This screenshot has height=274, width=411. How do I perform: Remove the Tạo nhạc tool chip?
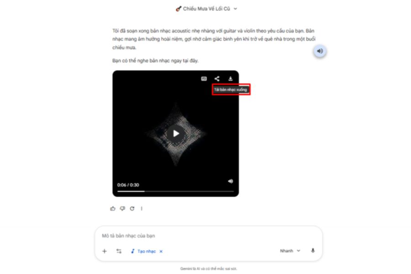161,251
